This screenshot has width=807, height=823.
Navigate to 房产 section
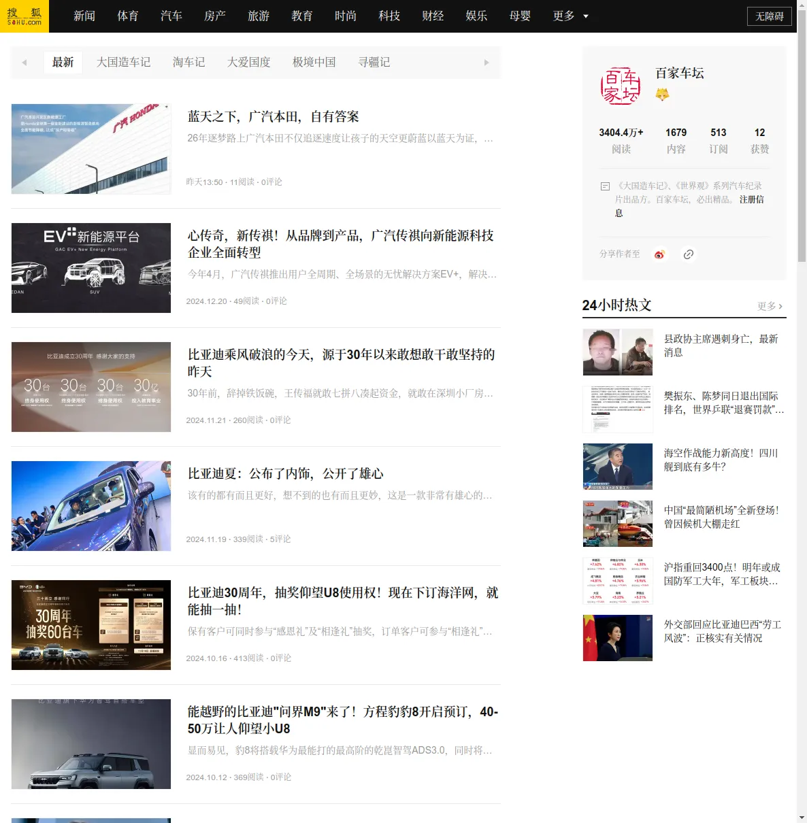215,16
